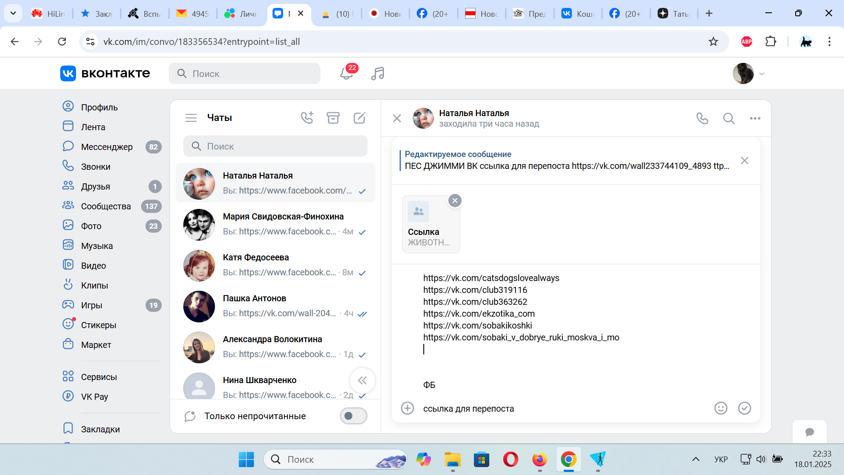Search within the current conversation
844x475 pixels.
(x=729, y=118)
